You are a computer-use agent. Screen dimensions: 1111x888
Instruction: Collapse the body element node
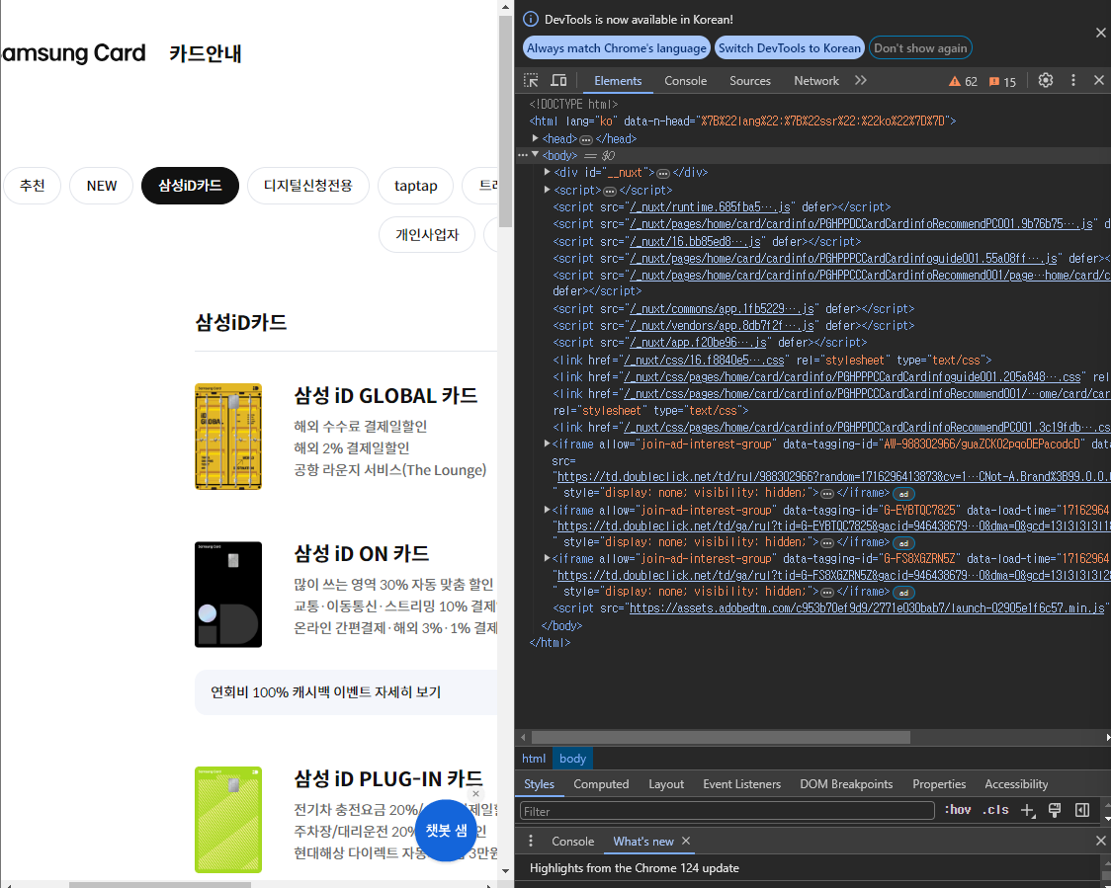click(536, 155)
